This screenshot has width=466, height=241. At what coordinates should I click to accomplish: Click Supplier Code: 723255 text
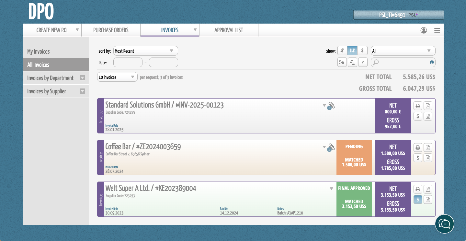[120, 112]
